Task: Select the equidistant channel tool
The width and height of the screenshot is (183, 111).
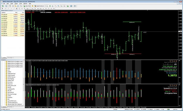Action: (17, 8)
